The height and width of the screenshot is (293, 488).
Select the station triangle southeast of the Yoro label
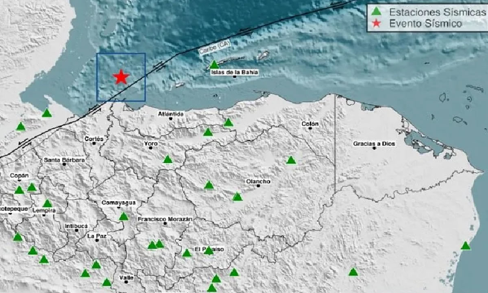168,160
